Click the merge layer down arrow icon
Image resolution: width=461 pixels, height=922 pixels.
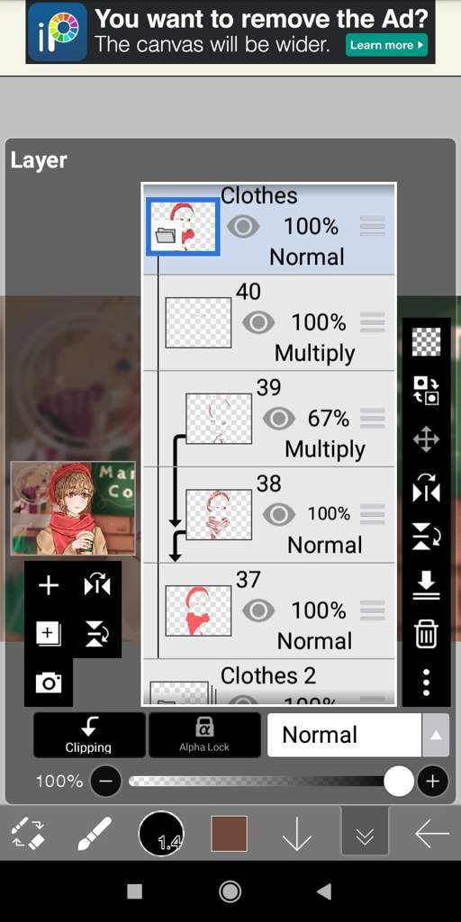pyautogui.click(x=426, y=585)
